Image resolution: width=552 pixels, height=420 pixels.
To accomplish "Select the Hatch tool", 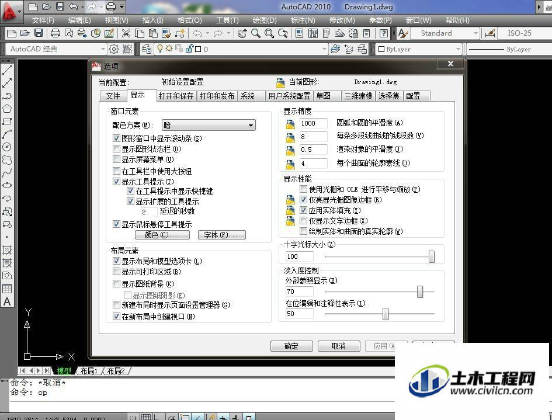I will [x=7, y=250].
